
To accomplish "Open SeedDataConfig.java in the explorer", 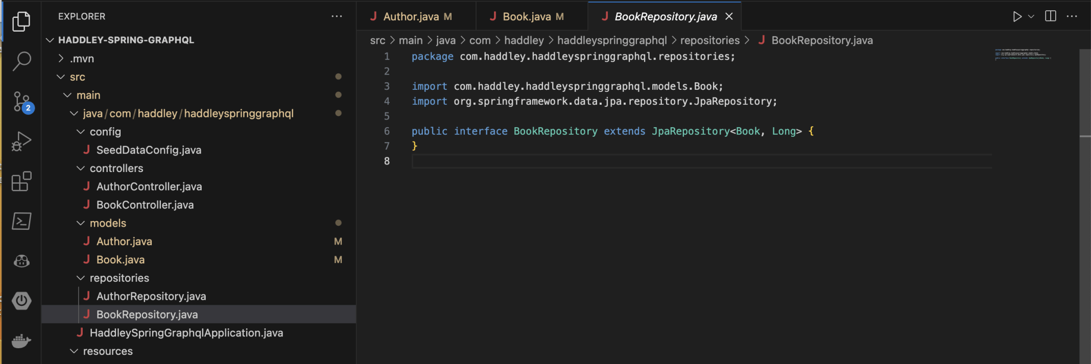I will (149, 150).
